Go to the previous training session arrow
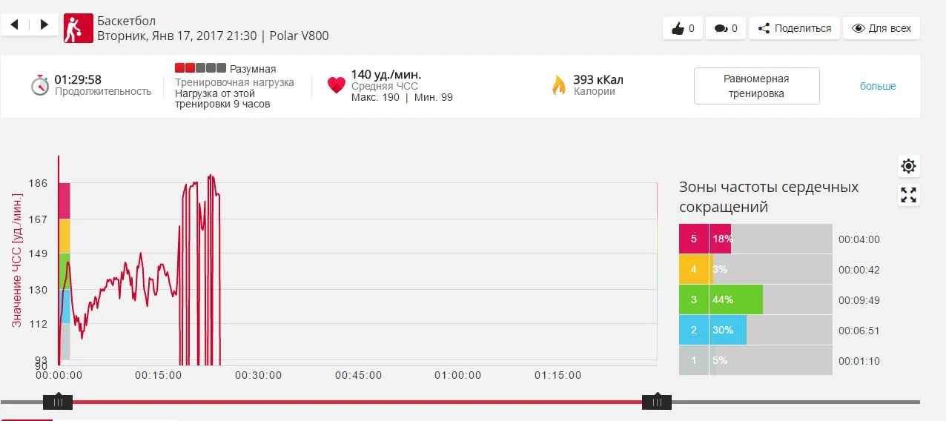The width and height of the screenshot is (946, 421). click(x=14, y=24)
